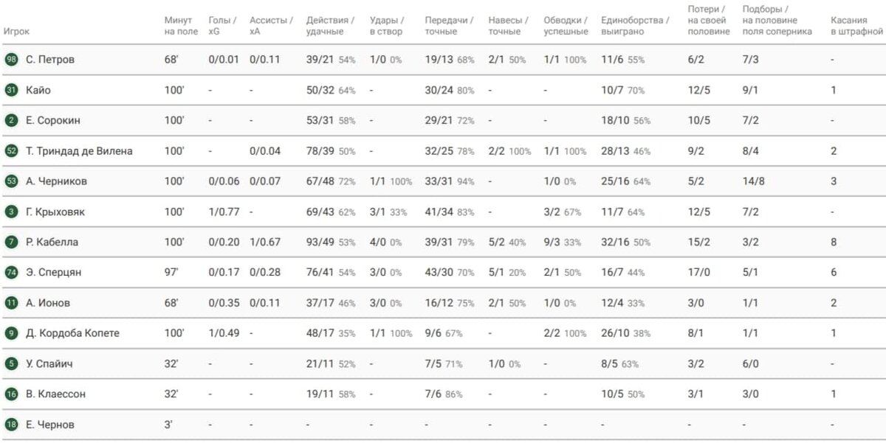Click number 31 badge next to Кайо
Screen dimensions: 886x443
coord(11,90)
